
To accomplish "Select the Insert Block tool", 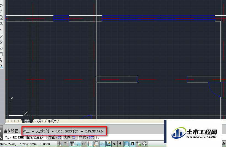I will tap(1, 18).
